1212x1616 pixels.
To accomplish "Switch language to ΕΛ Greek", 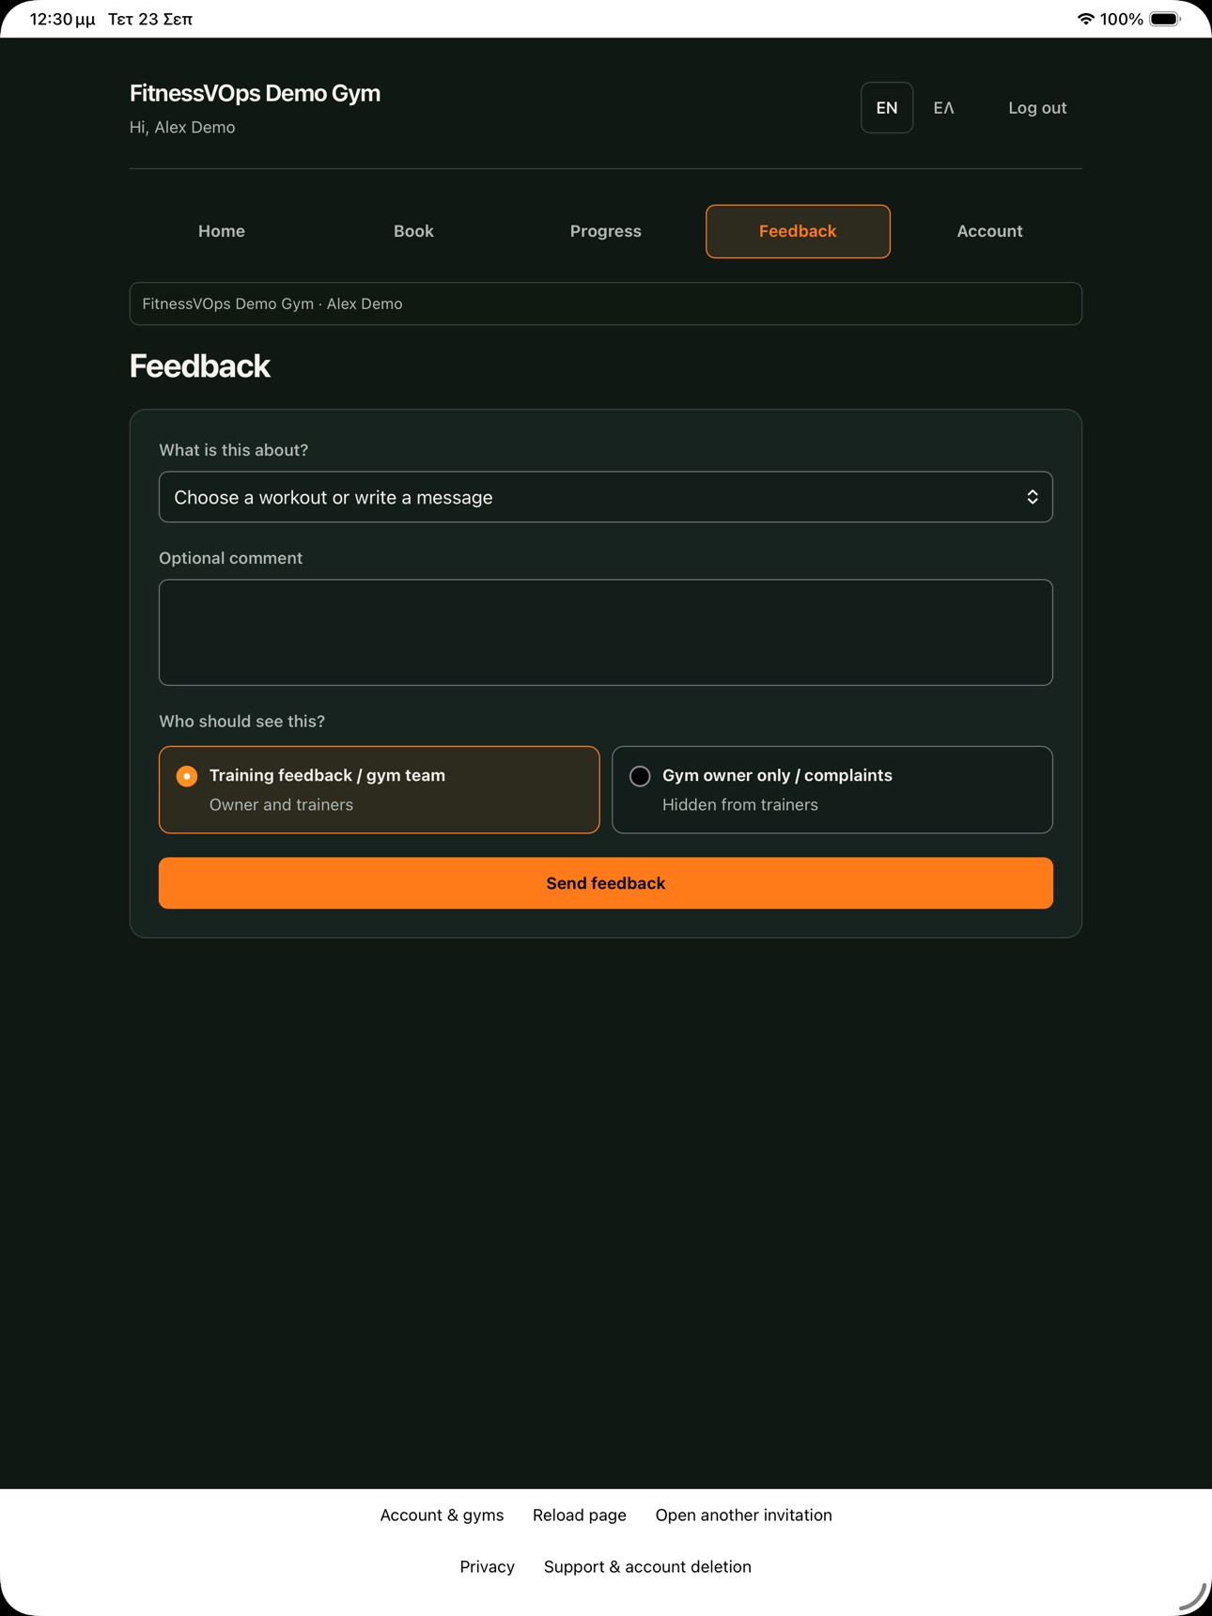I will pos(943,108).
